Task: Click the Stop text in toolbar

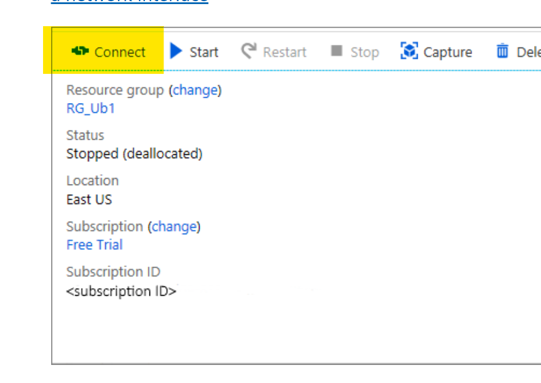Action: [365, 52]
